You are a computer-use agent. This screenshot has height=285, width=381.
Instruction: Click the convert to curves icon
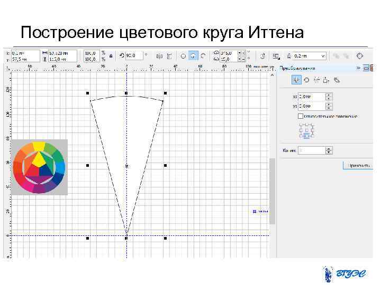pos(360,56)
